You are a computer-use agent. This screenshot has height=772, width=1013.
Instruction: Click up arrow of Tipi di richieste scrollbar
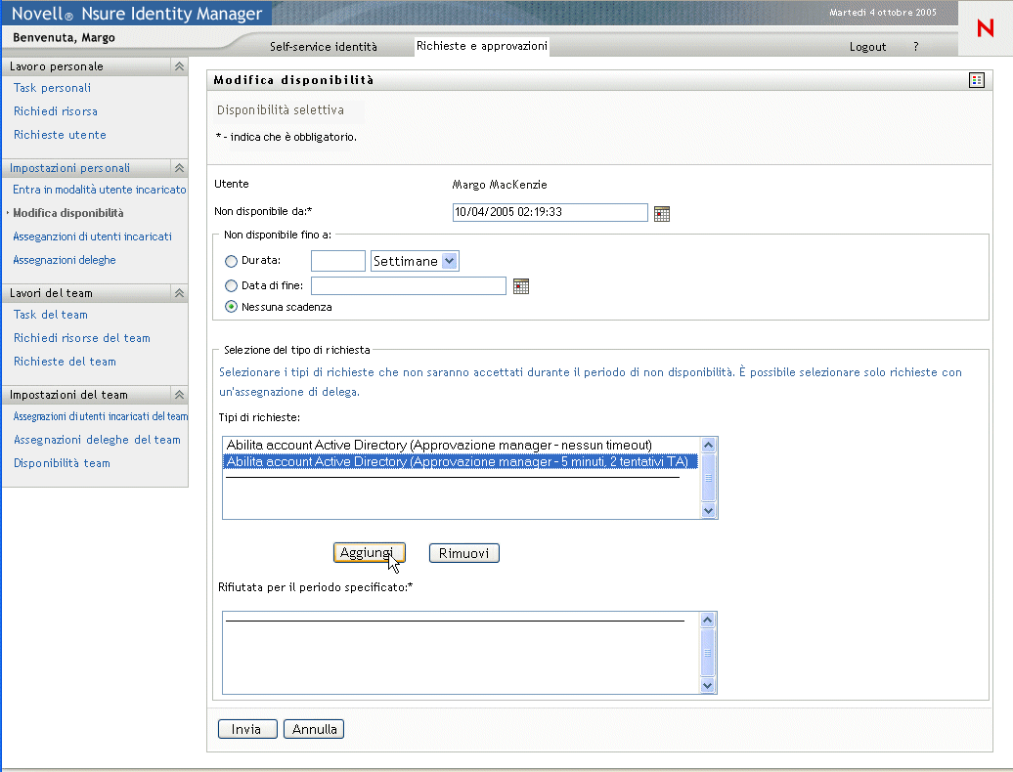pos(708,445)
